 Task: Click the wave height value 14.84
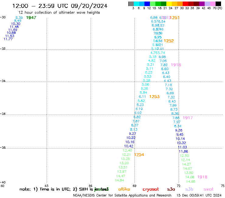[120, 180]
